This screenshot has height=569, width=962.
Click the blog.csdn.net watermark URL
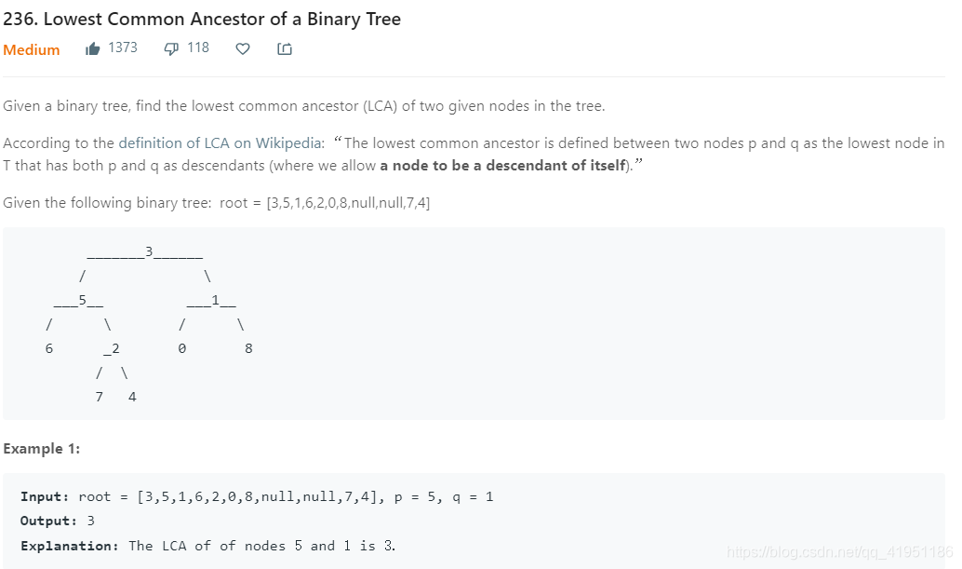[x=839, y=552]
